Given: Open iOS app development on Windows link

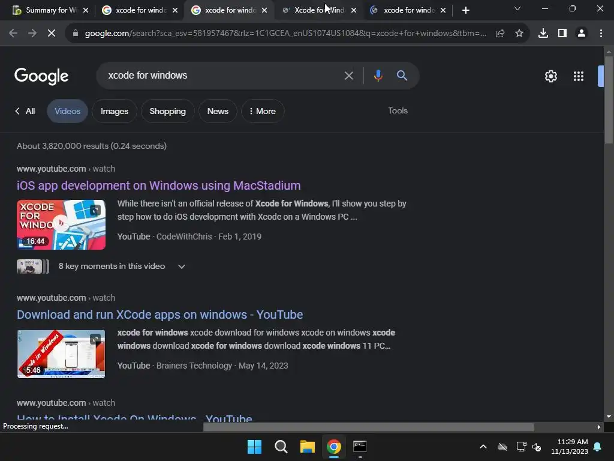Looking at the screenshot, I should (x=158, y=185).
